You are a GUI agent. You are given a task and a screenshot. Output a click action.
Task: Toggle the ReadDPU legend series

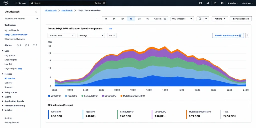(71, 96)
